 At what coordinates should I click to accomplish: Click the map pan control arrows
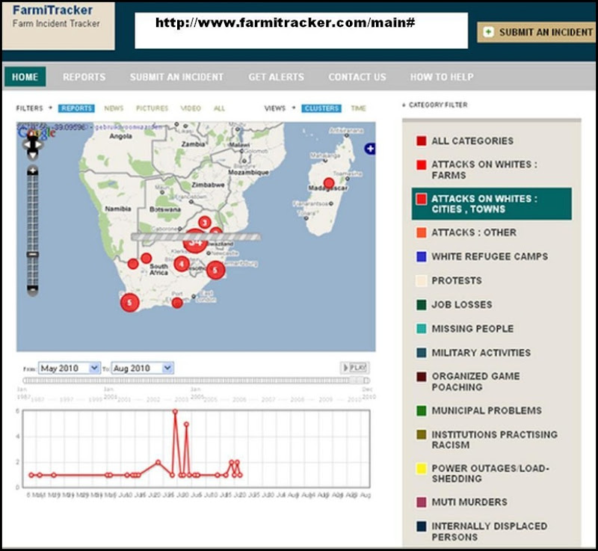click(31, 147)
